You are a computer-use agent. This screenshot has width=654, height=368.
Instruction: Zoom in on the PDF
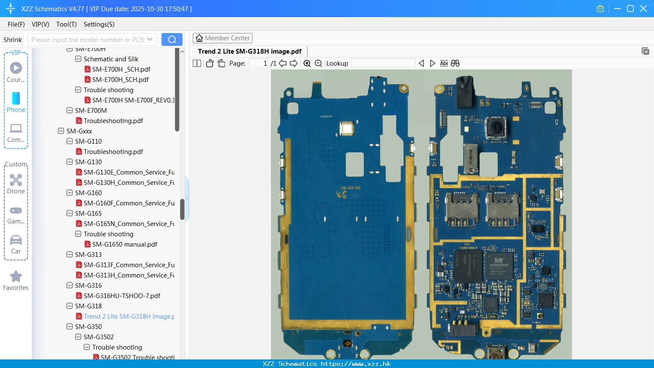tap(307, 63)
